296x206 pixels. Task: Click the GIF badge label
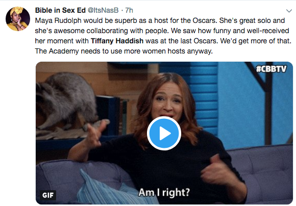(x=48, y=195)
